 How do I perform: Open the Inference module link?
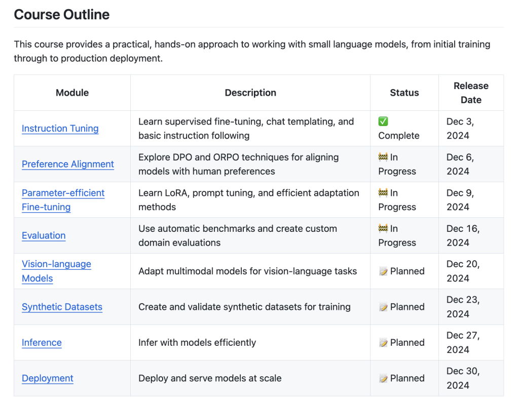point(42,343)
